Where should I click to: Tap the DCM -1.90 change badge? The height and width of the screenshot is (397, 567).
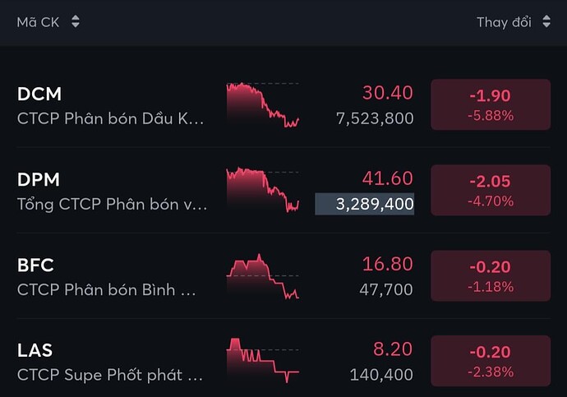tap(490, 104)
